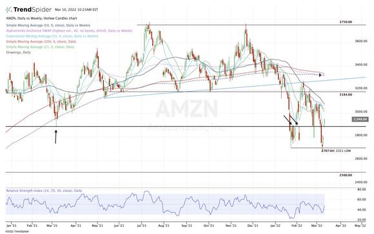This screenshot has width=374, height=234.
Task: Select the Alphatrends Anchored VWAP legend entry
Action: (69, 30)
